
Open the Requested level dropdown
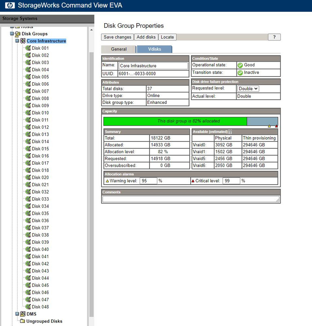248,89
